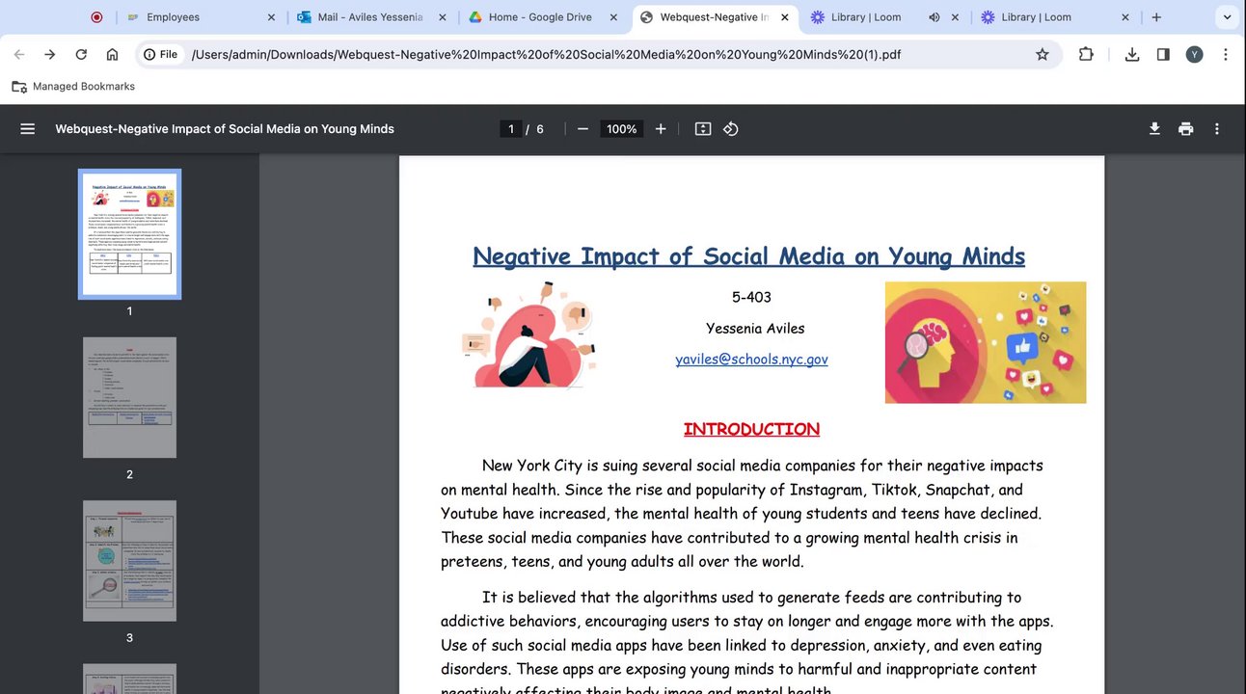The width and height of the screenshot is (1246, 694).
Task: Select the Webquest-Negative Impact tab
Action: click(714, 17)
